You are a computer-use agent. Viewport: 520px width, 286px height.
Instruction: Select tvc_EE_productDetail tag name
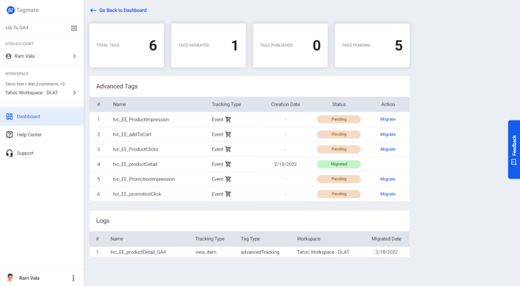point(135,164)
